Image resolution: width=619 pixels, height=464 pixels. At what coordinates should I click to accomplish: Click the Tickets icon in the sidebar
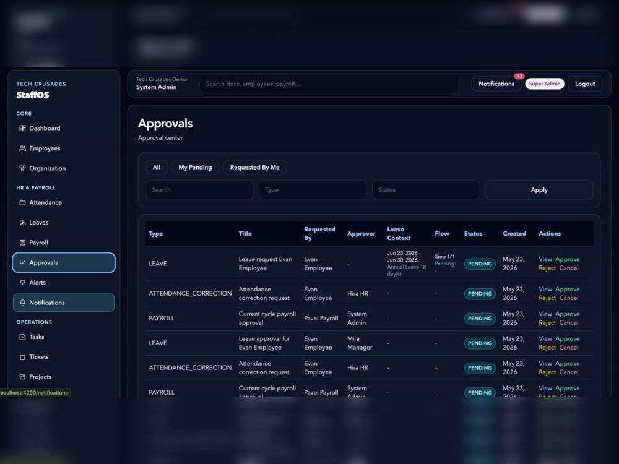coord(22,357)
